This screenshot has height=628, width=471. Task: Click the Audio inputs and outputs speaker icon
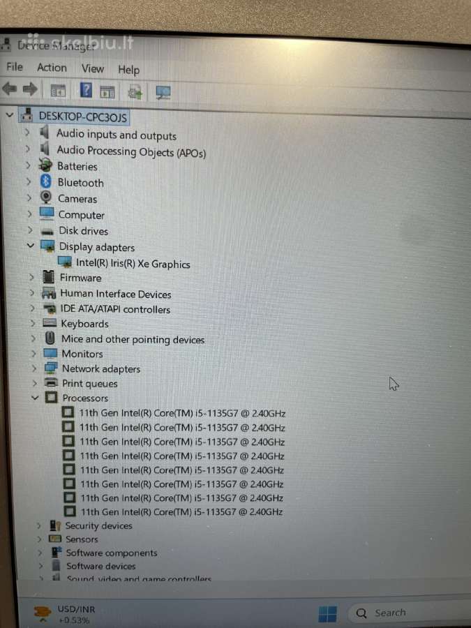(x=45, y=133)
